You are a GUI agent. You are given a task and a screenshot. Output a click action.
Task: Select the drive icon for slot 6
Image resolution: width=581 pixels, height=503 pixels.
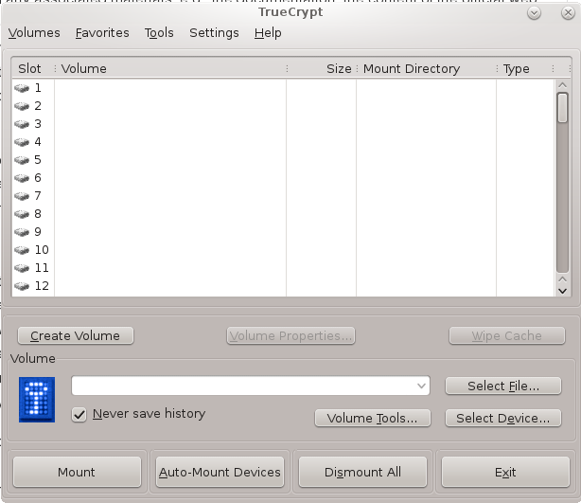[x=22, y=178]
